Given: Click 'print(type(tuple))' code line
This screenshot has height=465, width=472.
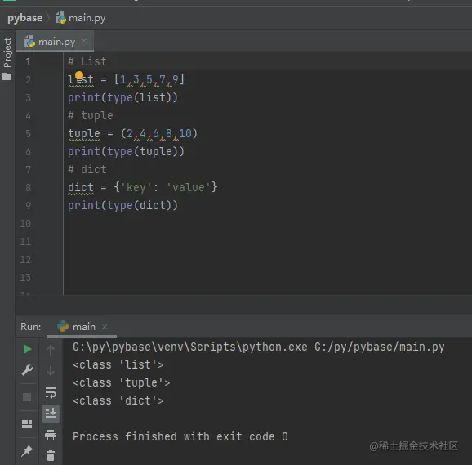Looking at the screenshot, I should [126, 151].
